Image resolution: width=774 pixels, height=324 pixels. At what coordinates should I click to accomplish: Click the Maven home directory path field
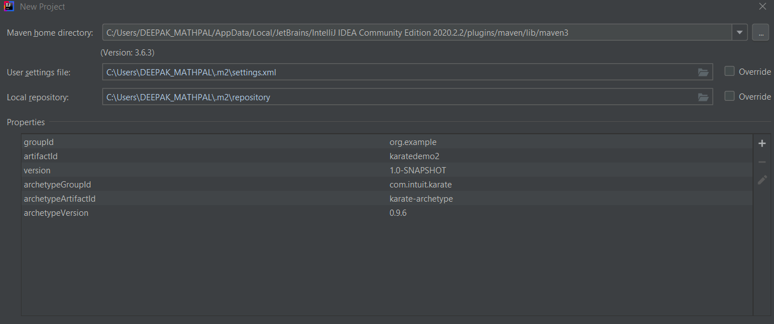(417, 32)
